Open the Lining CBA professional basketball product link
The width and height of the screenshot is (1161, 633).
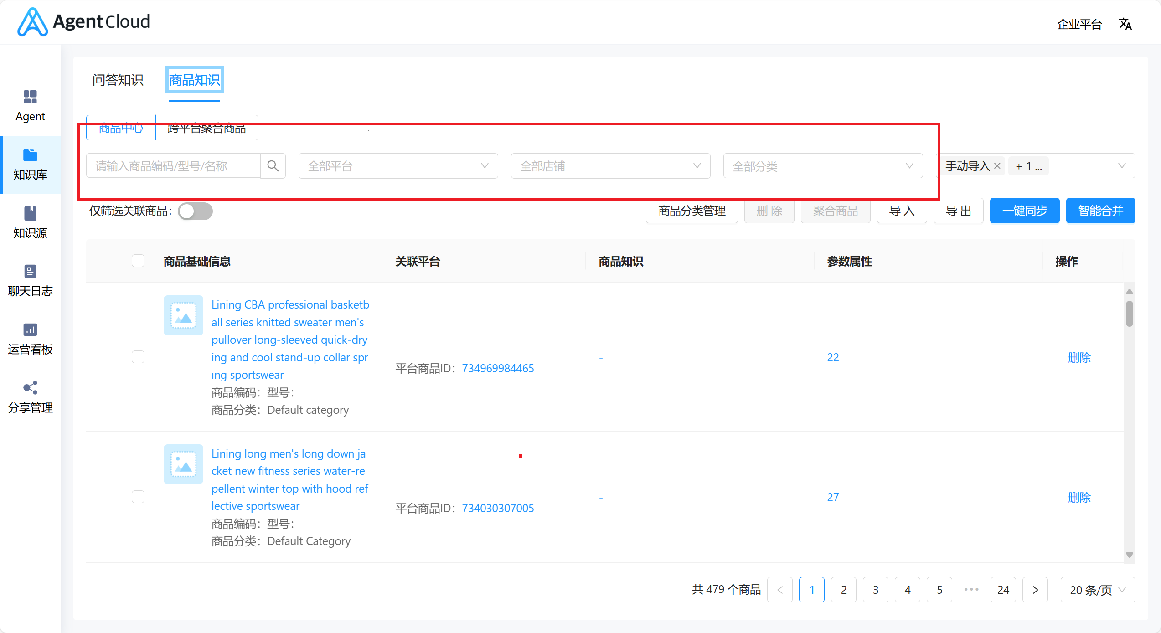[x=290, y=340]
